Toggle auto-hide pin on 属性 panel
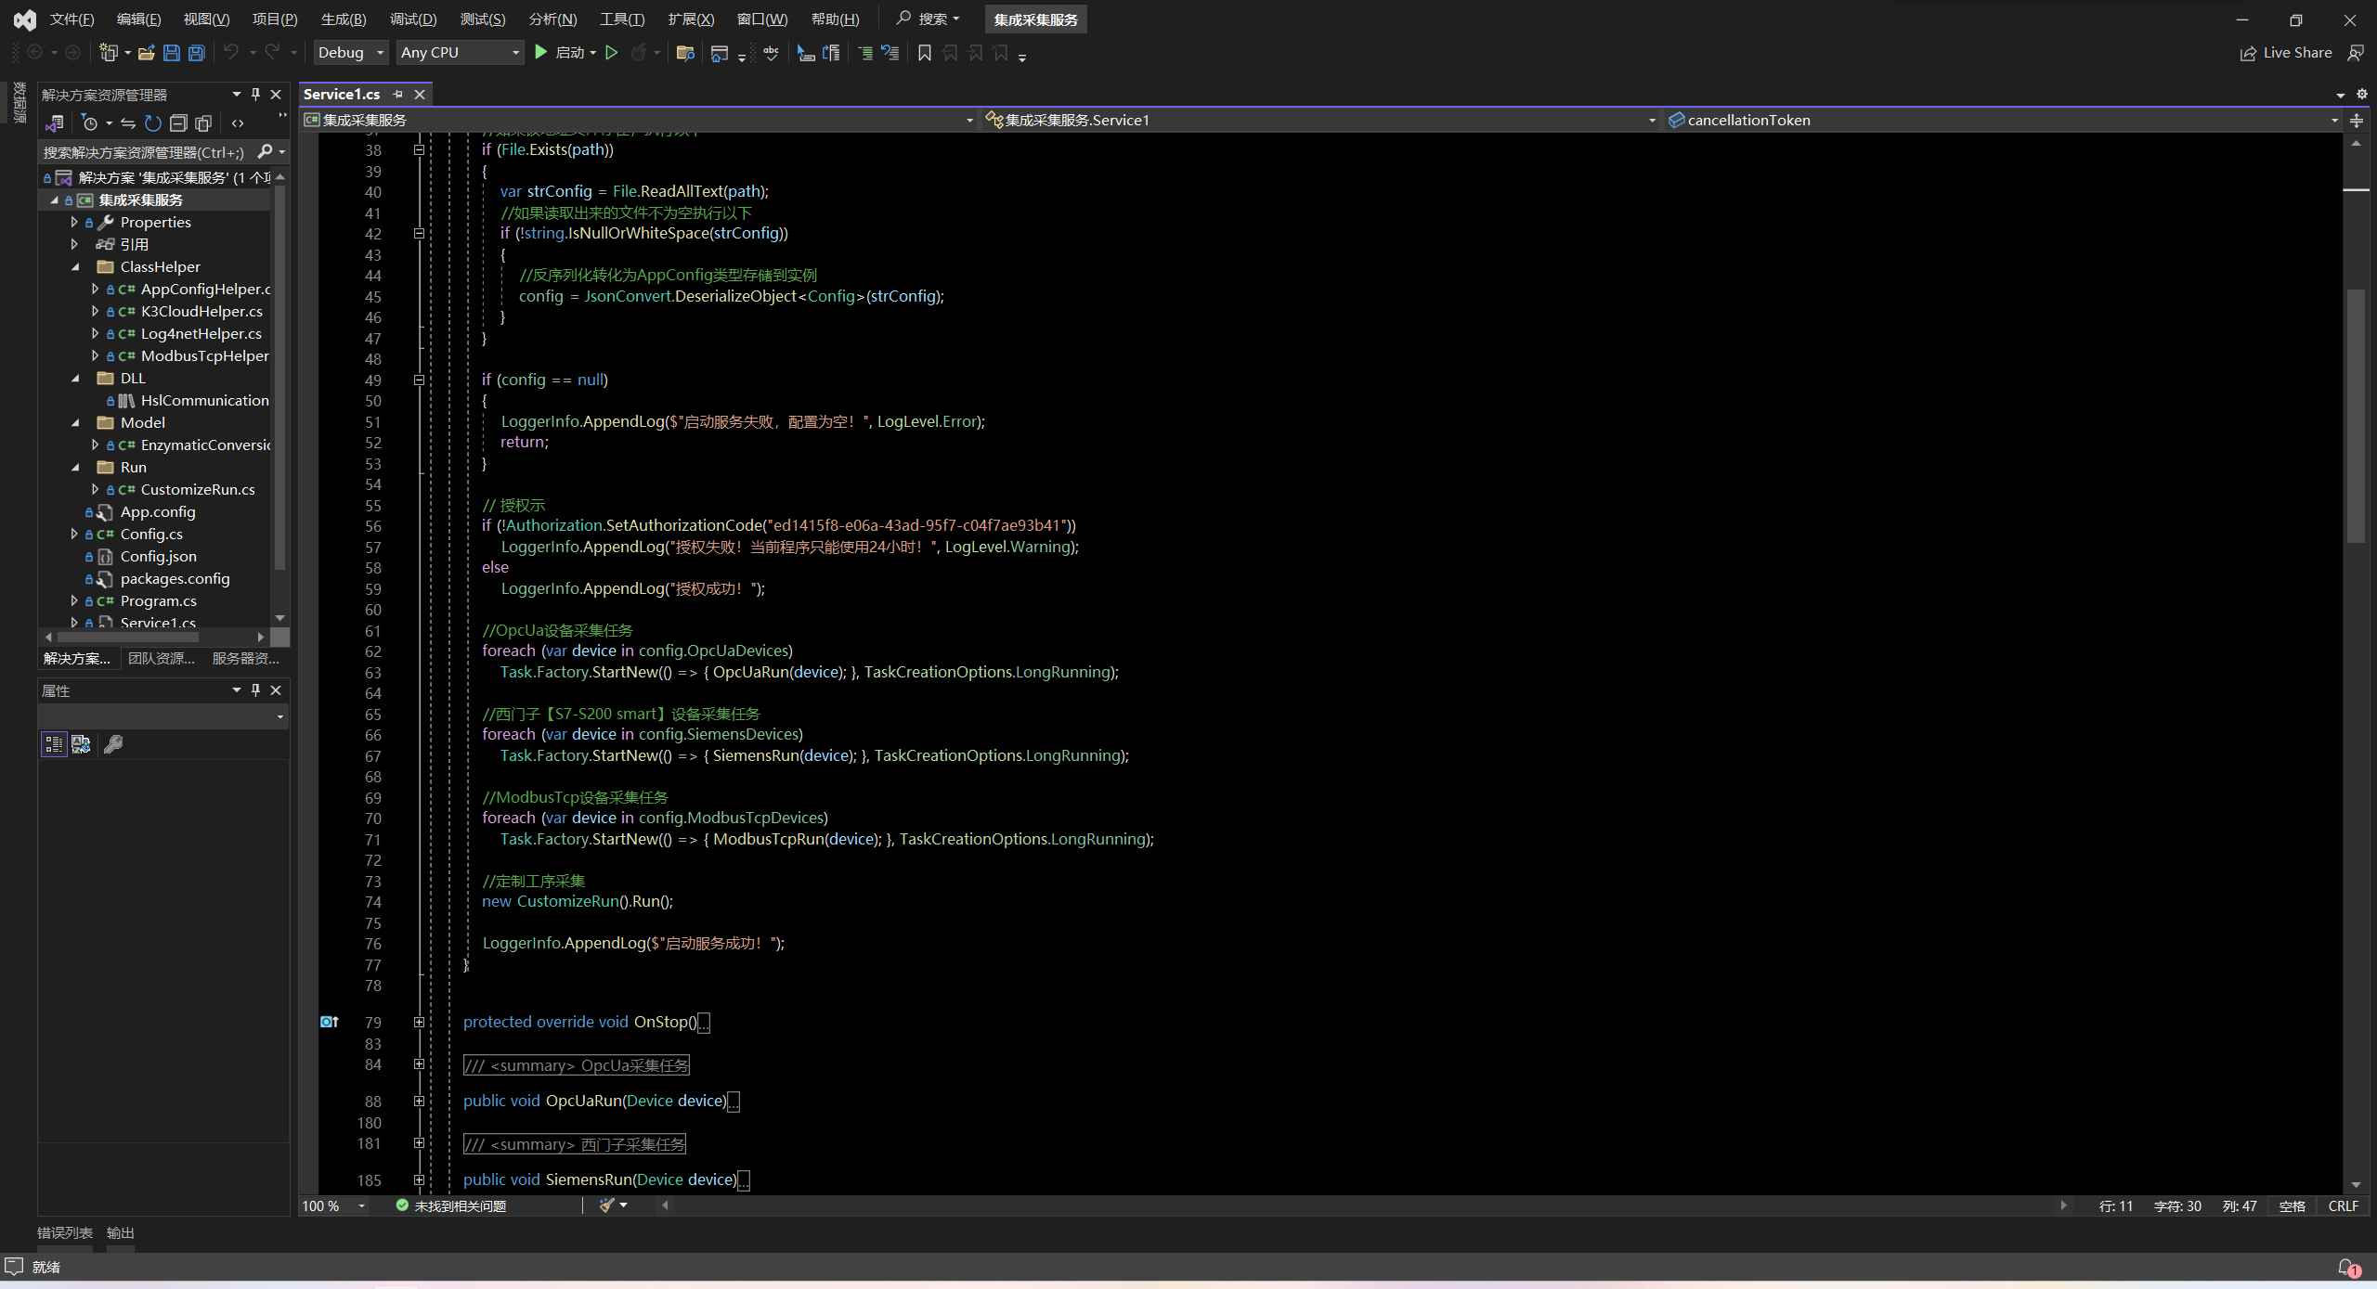The image size is (2377, 1289). click(256, 690)
